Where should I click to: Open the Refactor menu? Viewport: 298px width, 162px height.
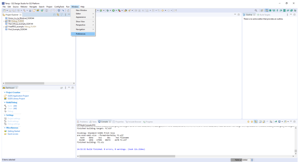point(24,7)
